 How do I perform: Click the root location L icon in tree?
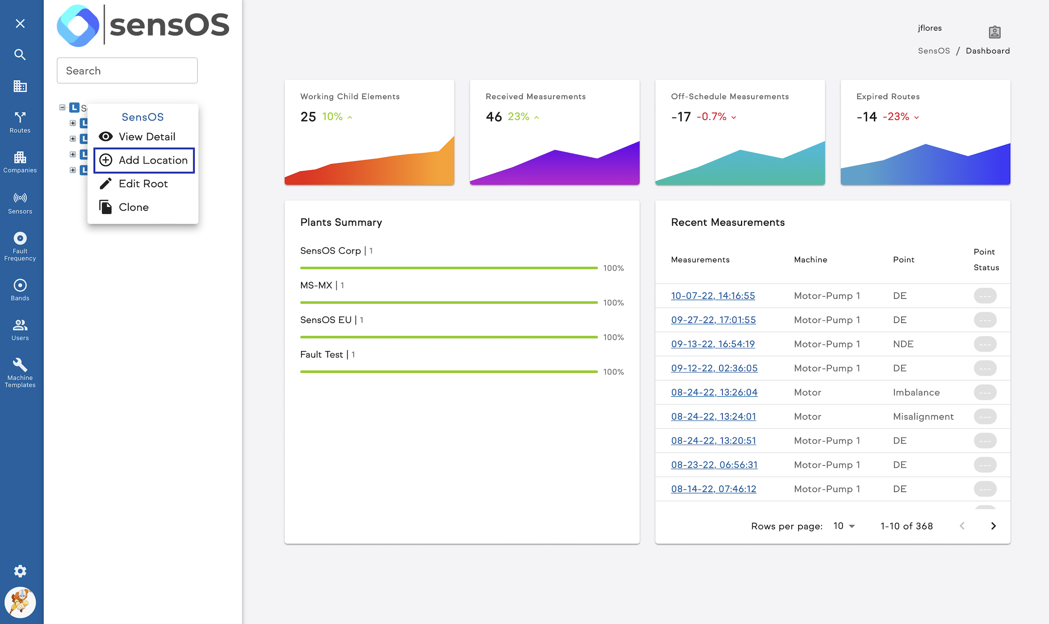click(74, 107)
